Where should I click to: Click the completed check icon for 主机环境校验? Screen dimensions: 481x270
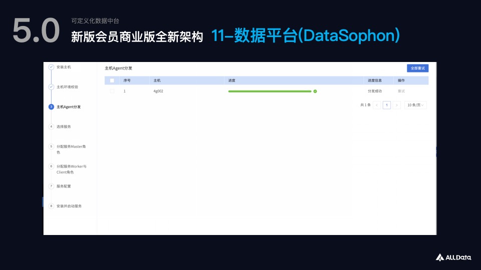pos(51,87)
